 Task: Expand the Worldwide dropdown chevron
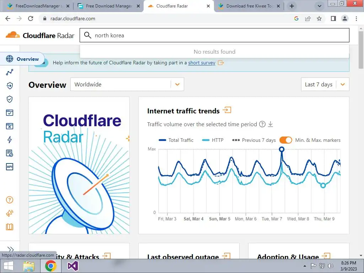177,84
